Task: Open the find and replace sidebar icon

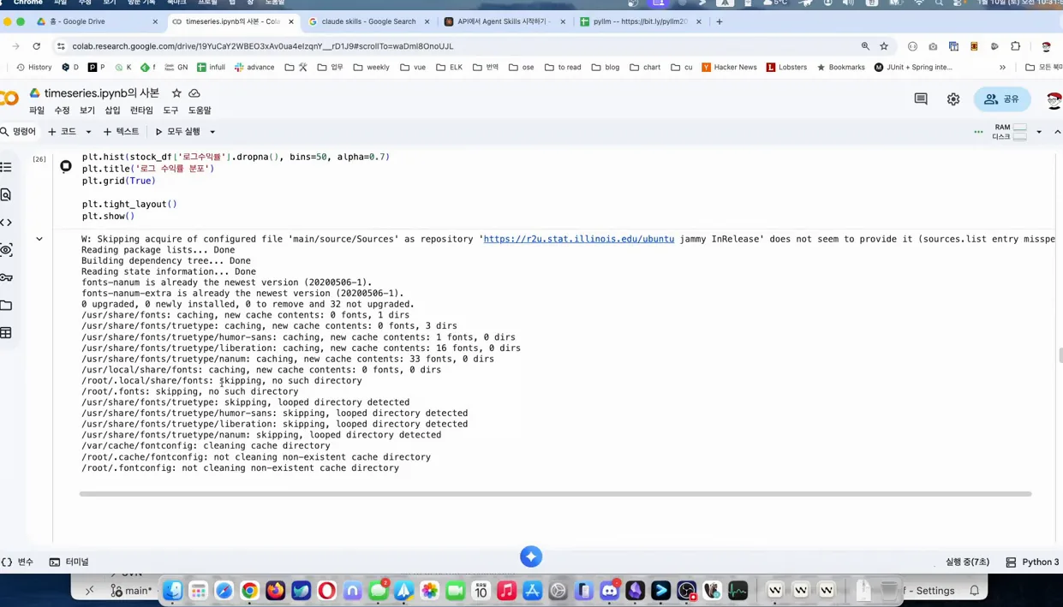Action: pos(6,195)
